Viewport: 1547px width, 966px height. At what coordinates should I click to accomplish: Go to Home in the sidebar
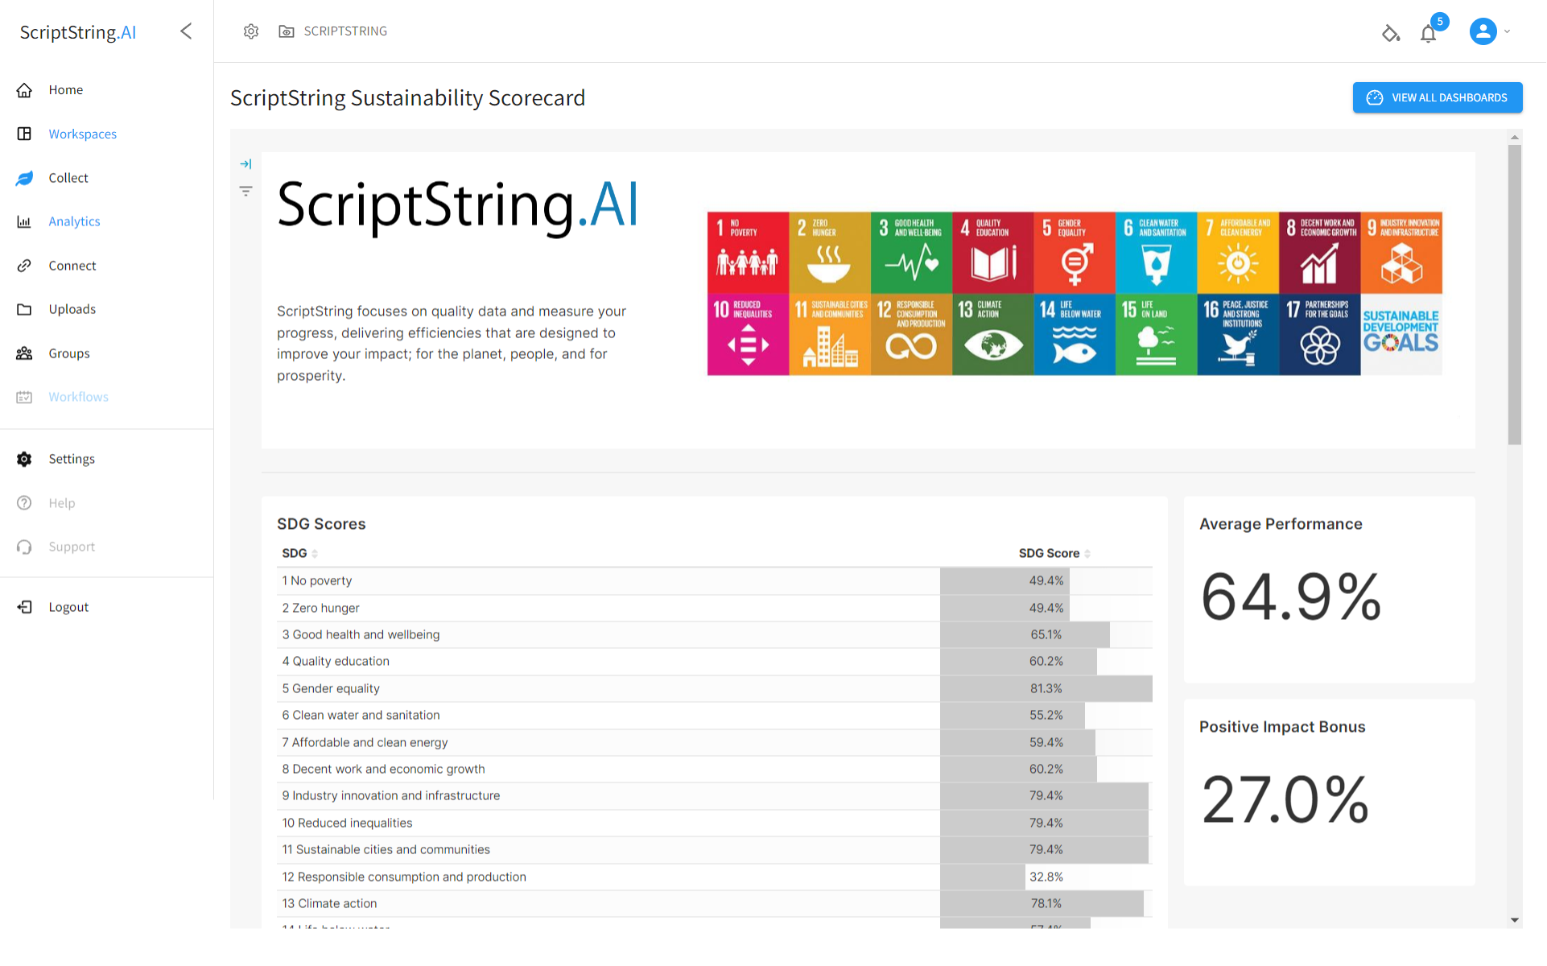pos(66,90)
